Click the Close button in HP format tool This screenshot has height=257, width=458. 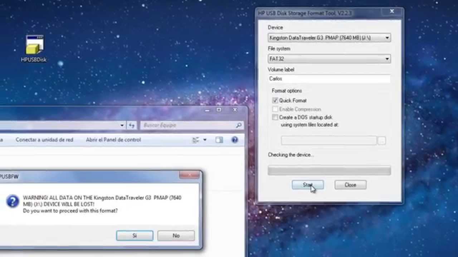pos(350,185)
